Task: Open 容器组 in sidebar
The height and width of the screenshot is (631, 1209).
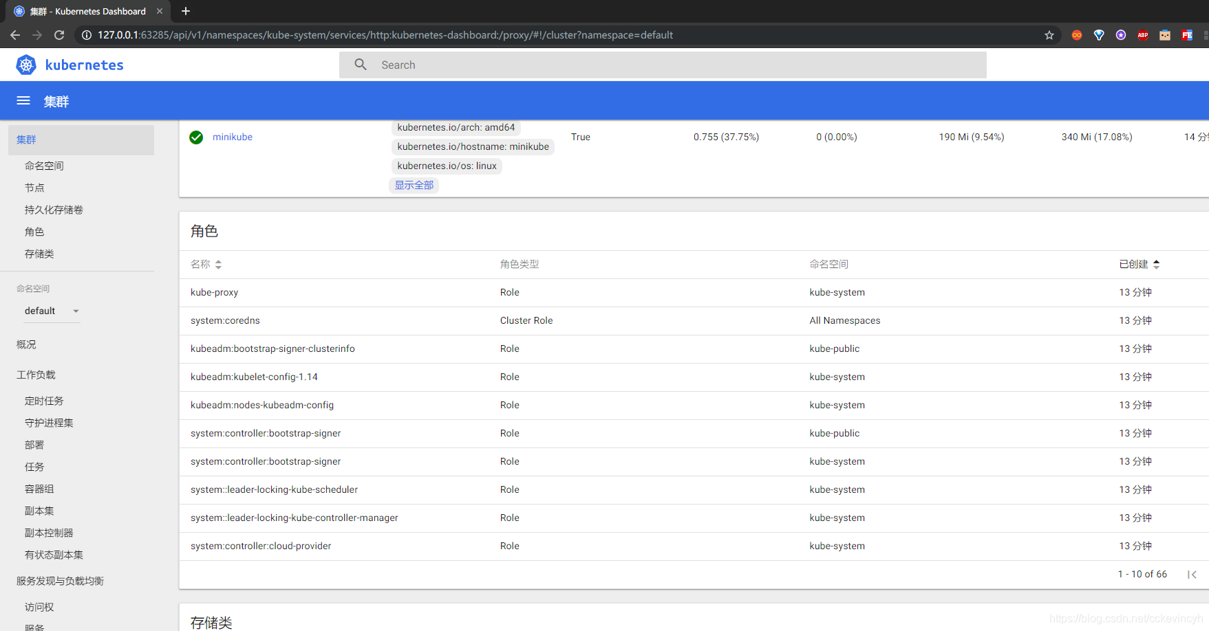Action: pos(39,489)
